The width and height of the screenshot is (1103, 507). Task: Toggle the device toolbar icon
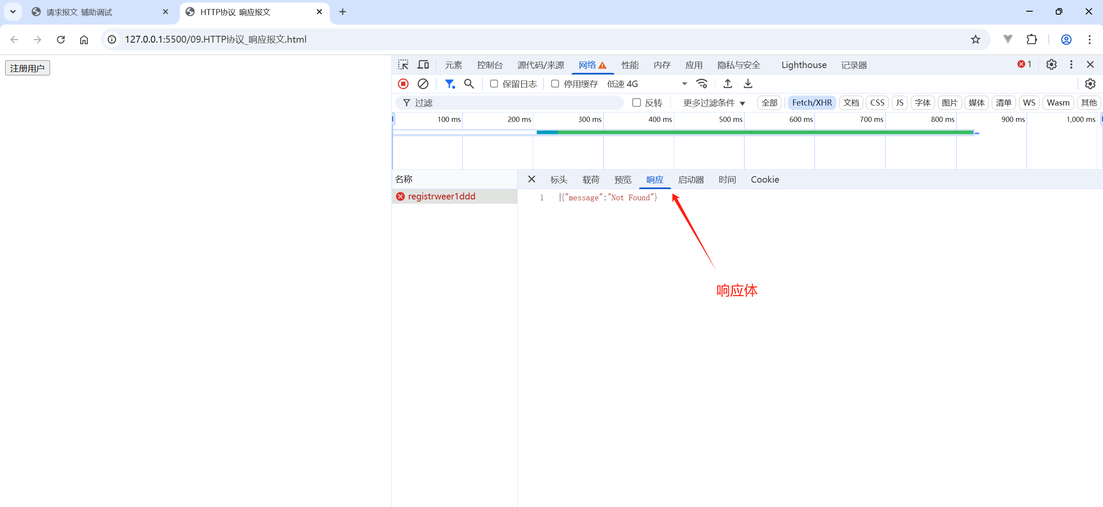coord(423,65)
